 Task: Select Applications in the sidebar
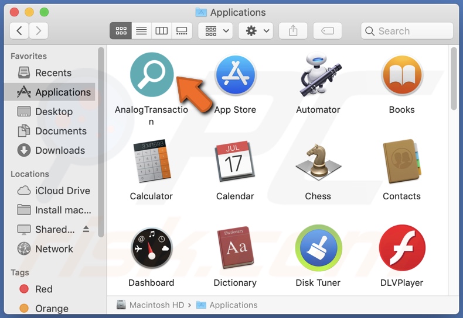[50, 92]
